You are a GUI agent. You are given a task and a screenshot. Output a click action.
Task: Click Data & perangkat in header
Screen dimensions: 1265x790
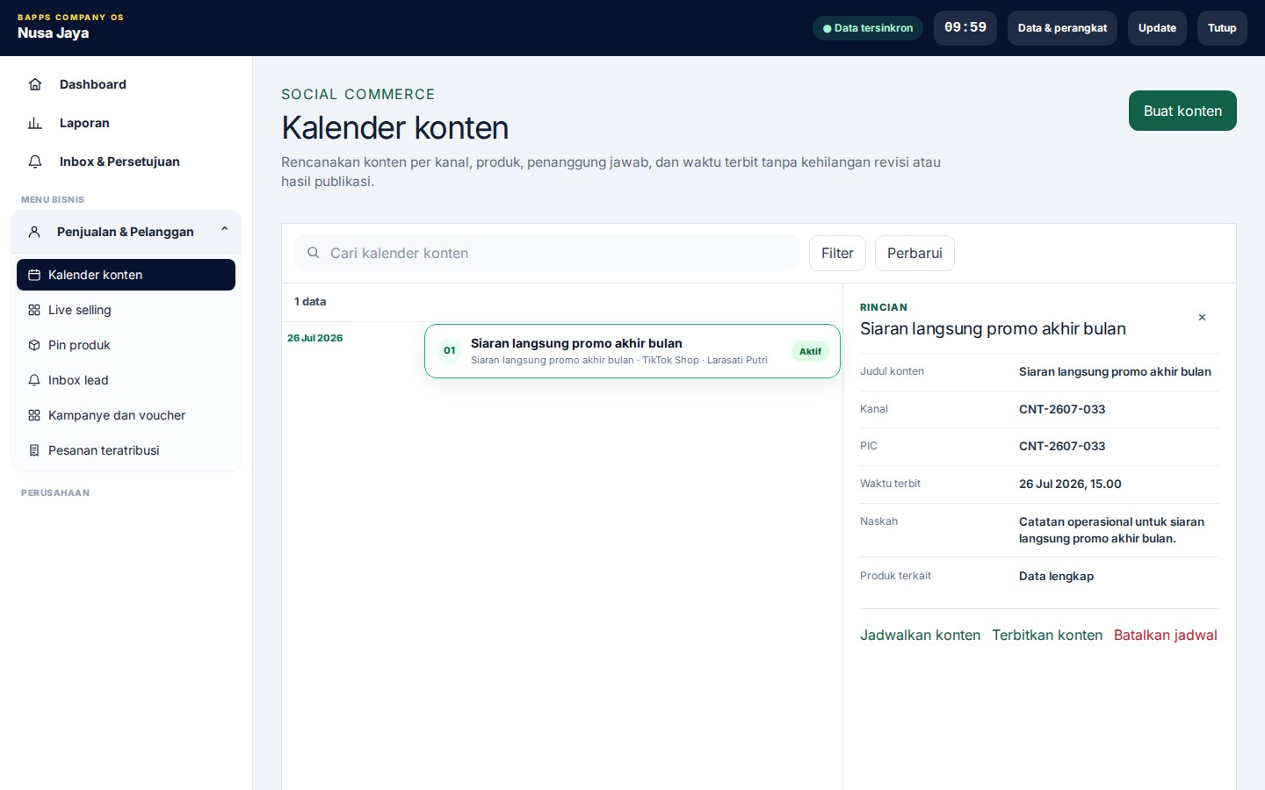coord(1062,28)
